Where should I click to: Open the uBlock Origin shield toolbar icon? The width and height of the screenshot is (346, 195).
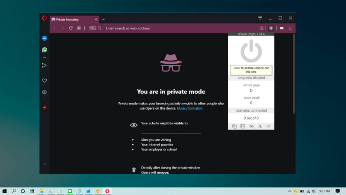(x=271, y=28)
